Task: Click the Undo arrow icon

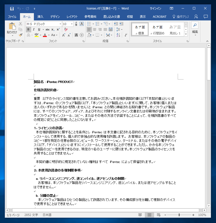Action: [19, 9]
